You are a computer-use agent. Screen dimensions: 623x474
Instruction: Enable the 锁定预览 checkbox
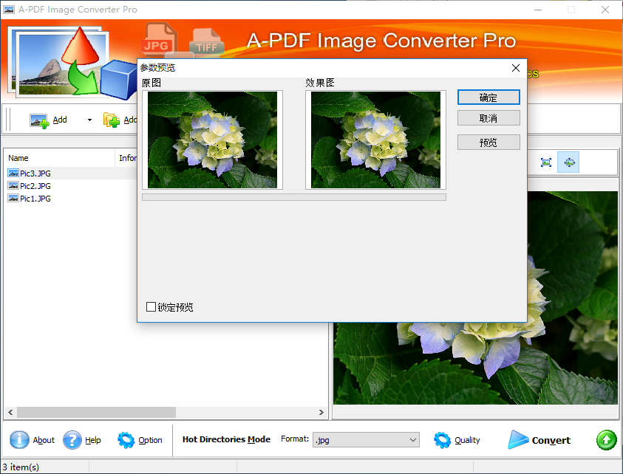tap(151, 307)
